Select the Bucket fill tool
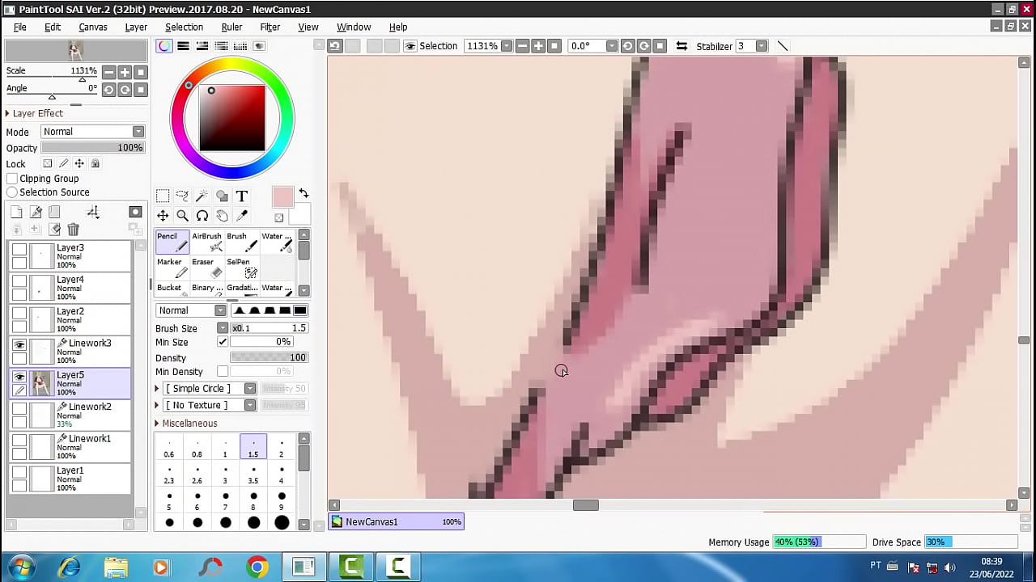 click(170, 288)
